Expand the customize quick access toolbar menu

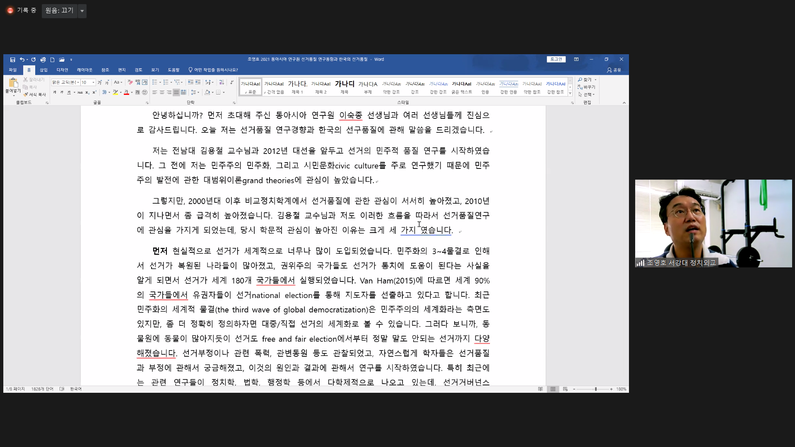[71, 60]
